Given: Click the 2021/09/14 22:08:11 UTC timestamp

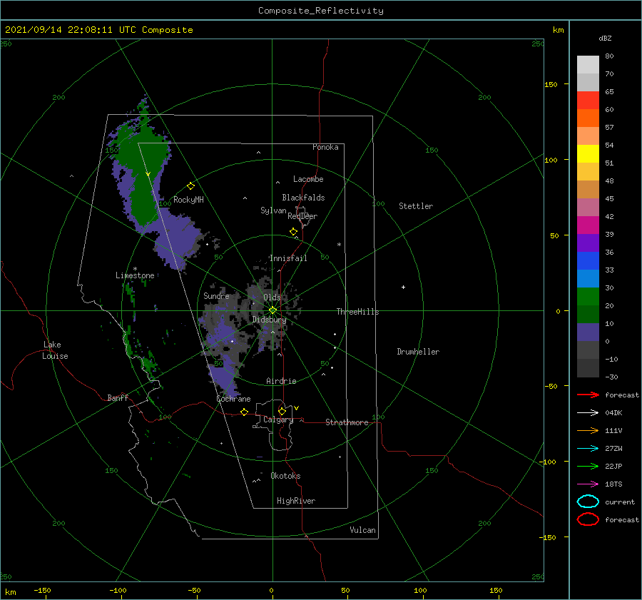Looking at the screenshot, I should tap(98, 30).
